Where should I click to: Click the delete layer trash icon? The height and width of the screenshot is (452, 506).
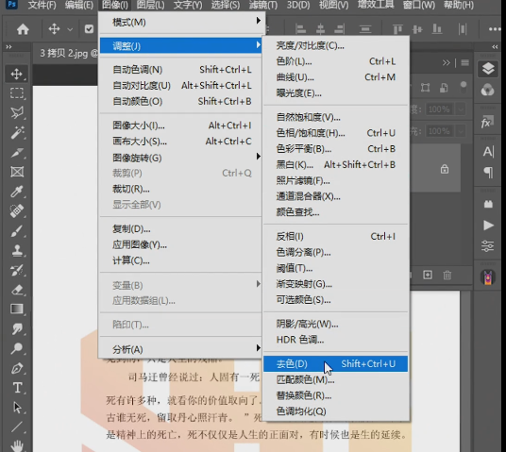pyautogui.click(x=447, y=276)
